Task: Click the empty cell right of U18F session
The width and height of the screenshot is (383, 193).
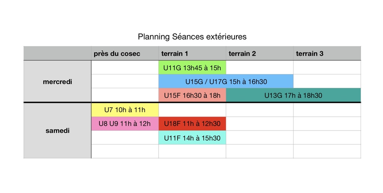Action: point(259,124)
